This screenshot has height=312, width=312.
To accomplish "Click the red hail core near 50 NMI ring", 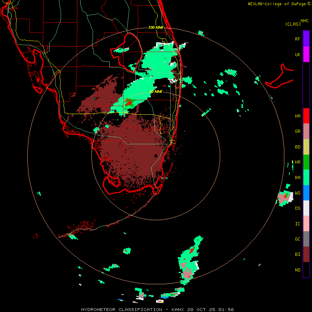I will click(129, 103).
